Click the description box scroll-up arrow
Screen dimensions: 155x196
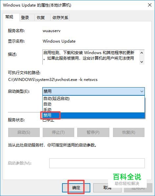(142, 53)
